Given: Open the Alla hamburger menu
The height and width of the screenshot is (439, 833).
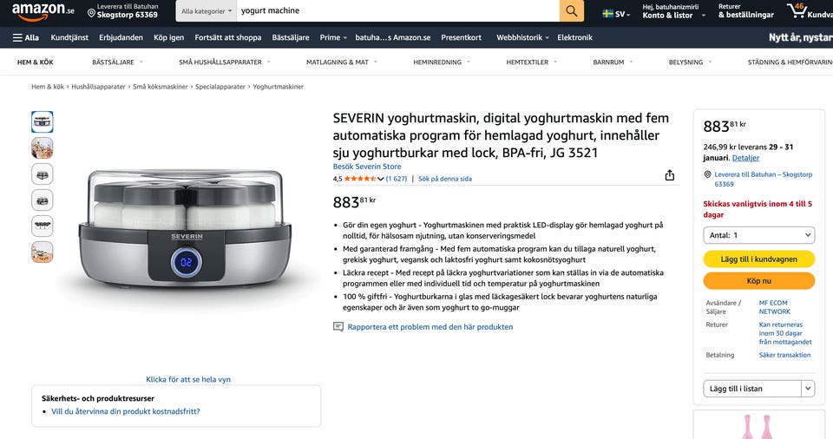Looking at the screenshot, I should click(x=25, y=37).
